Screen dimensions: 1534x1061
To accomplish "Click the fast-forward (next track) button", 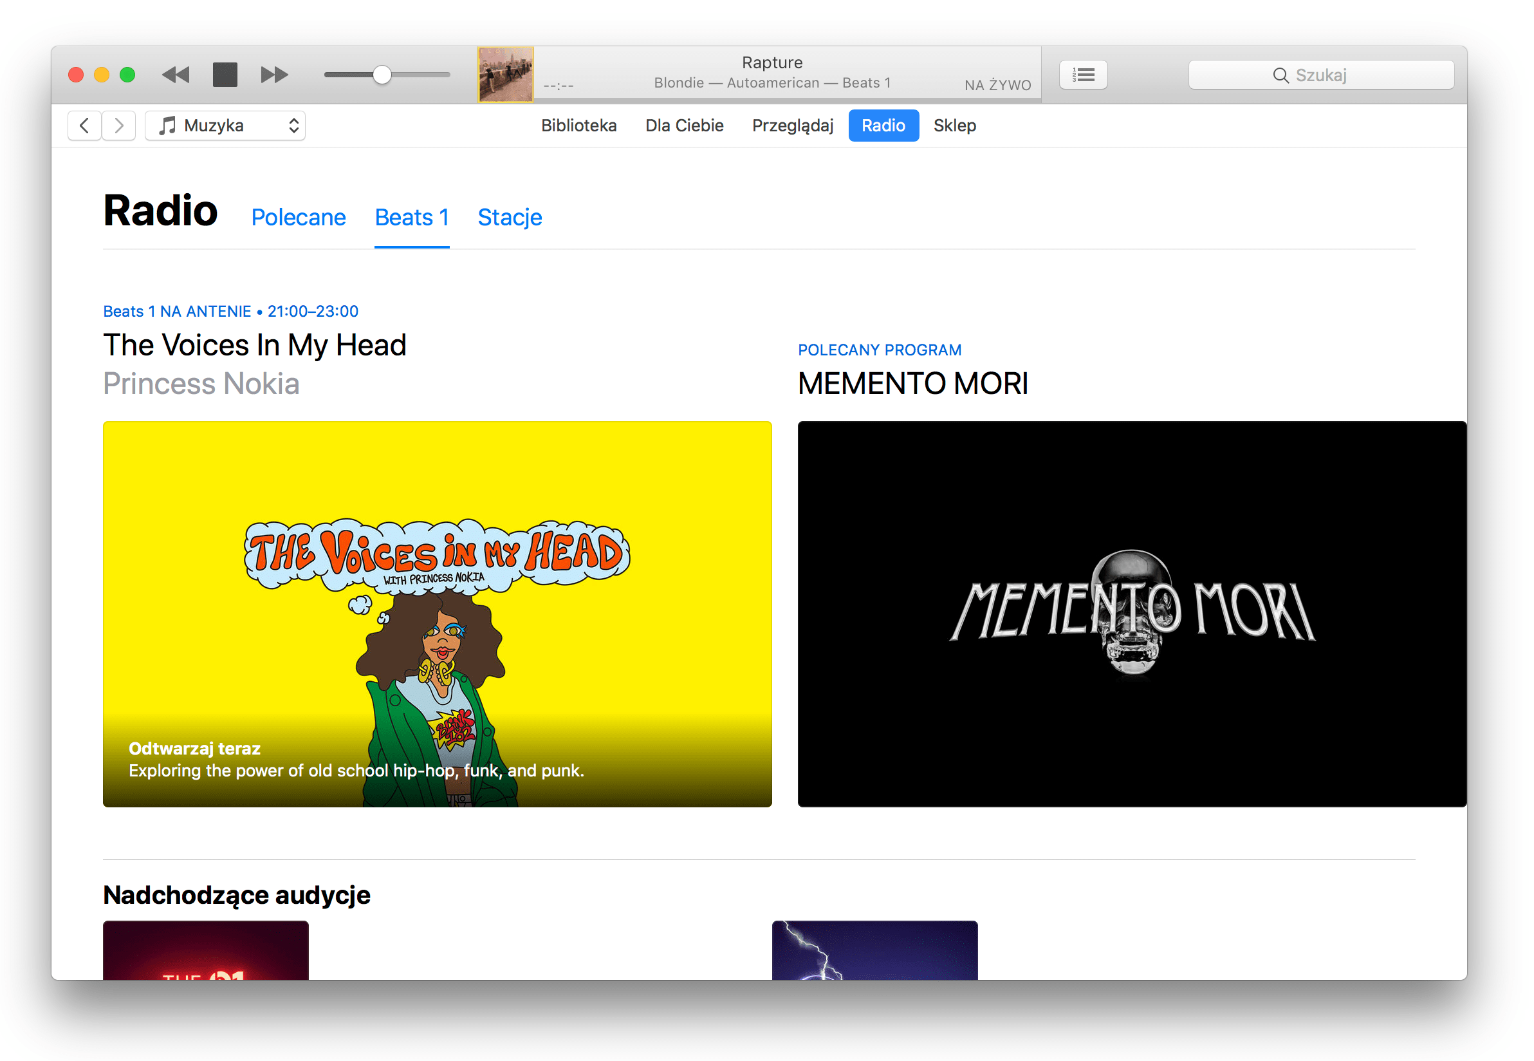I will [x=274, y=75].
